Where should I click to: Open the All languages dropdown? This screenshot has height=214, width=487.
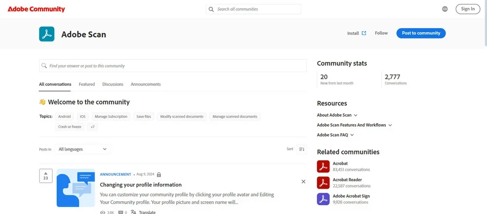click(x=82, y=150)
